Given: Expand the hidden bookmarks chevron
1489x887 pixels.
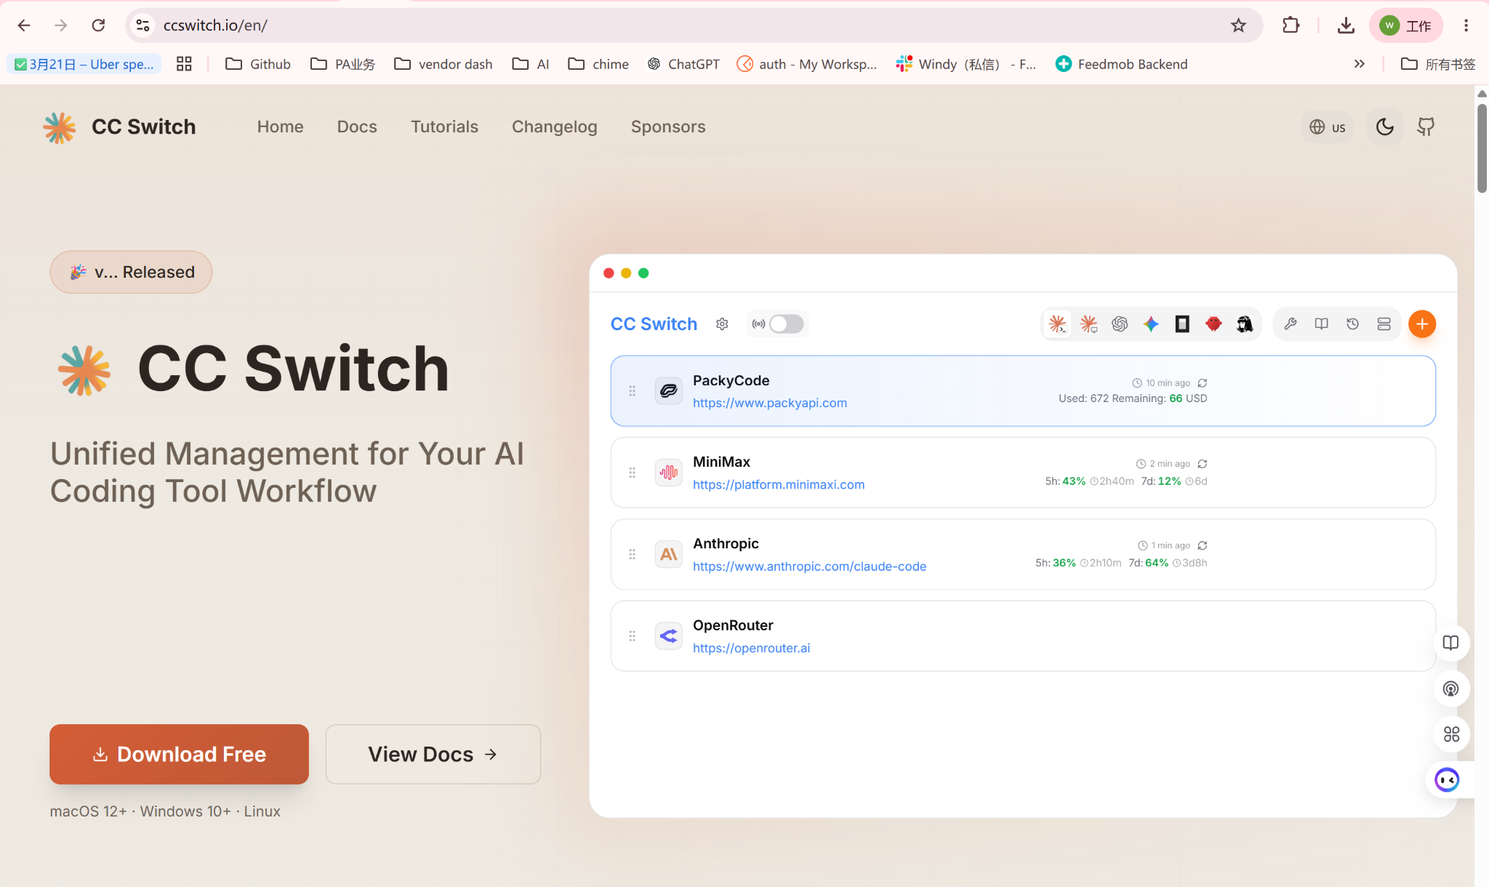Looking at the screenshot, I should click(x=1360, y=64).
